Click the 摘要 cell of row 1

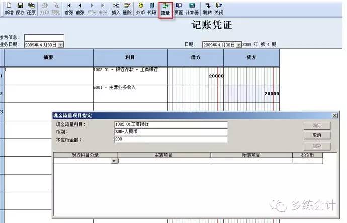pyautogui.click(x=48, y=76)
